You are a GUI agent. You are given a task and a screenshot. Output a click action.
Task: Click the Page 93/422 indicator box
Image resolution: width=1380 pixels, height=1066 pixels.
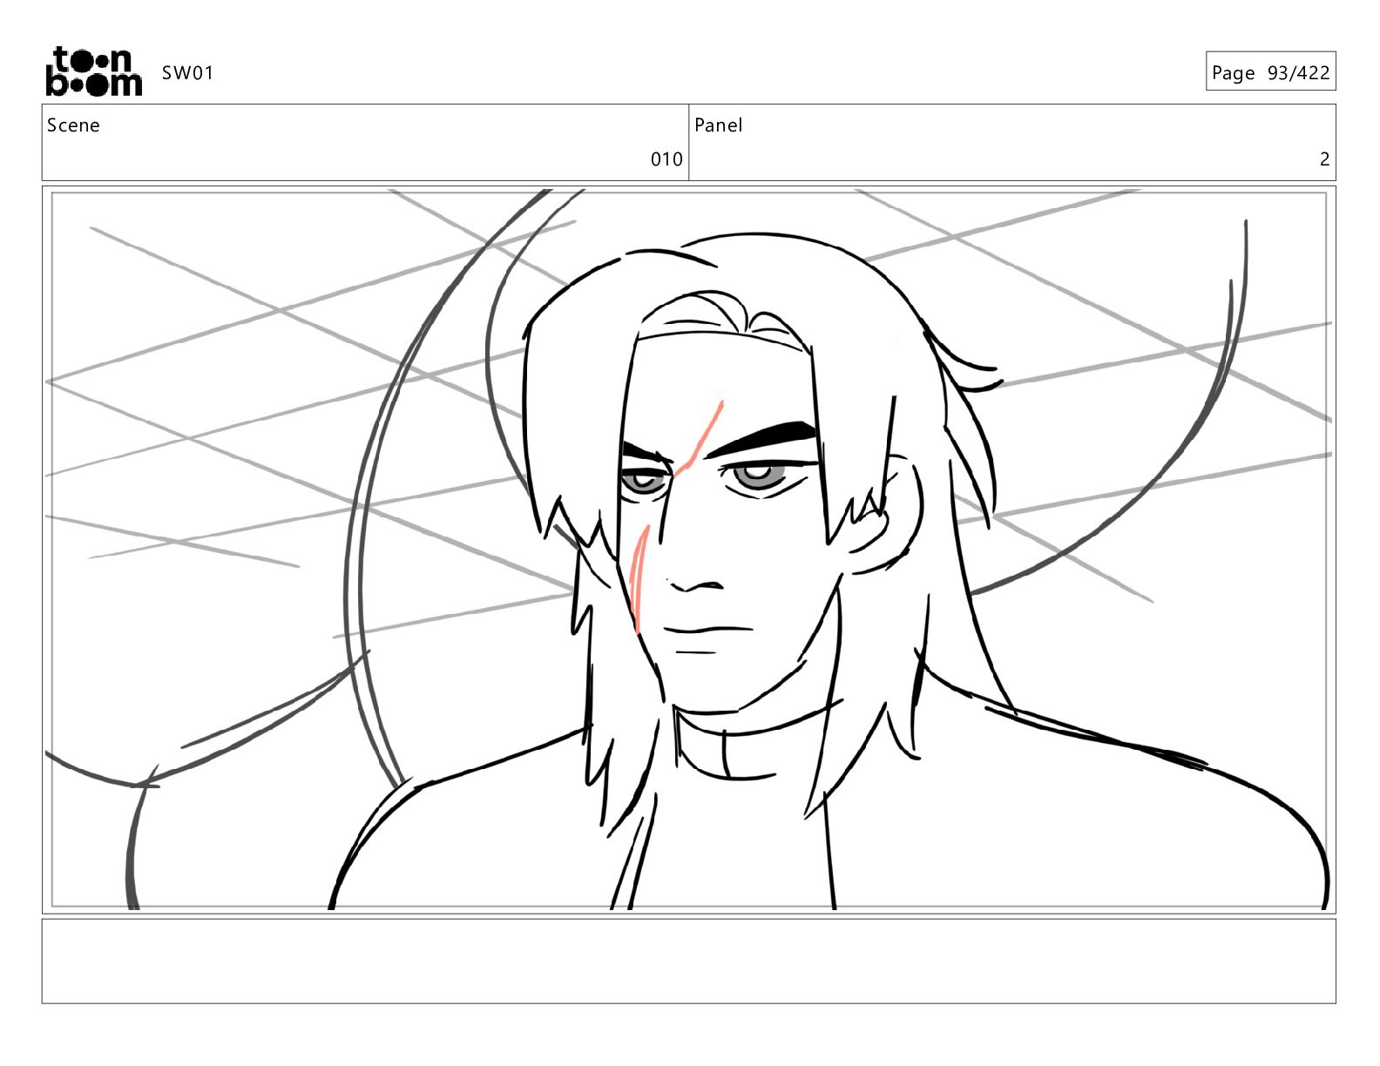point(1270,71)
